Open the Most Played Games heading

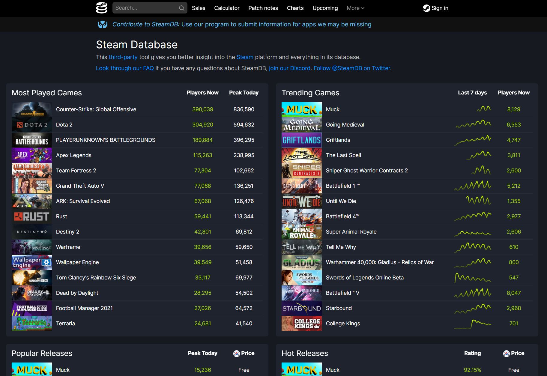click(x=47, y=93)
